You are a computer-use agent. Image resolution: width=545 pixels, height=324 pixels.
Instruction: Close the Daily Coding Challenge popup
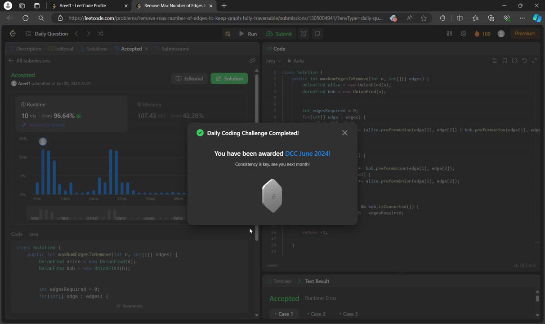(344, 133)
